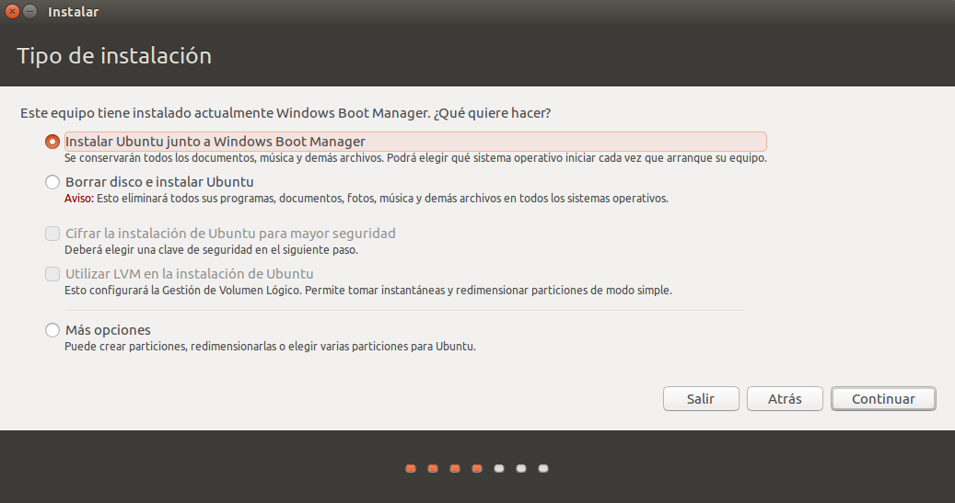Enable Cifrar la instalación de Ubuntu checkbox

(52, 234)
